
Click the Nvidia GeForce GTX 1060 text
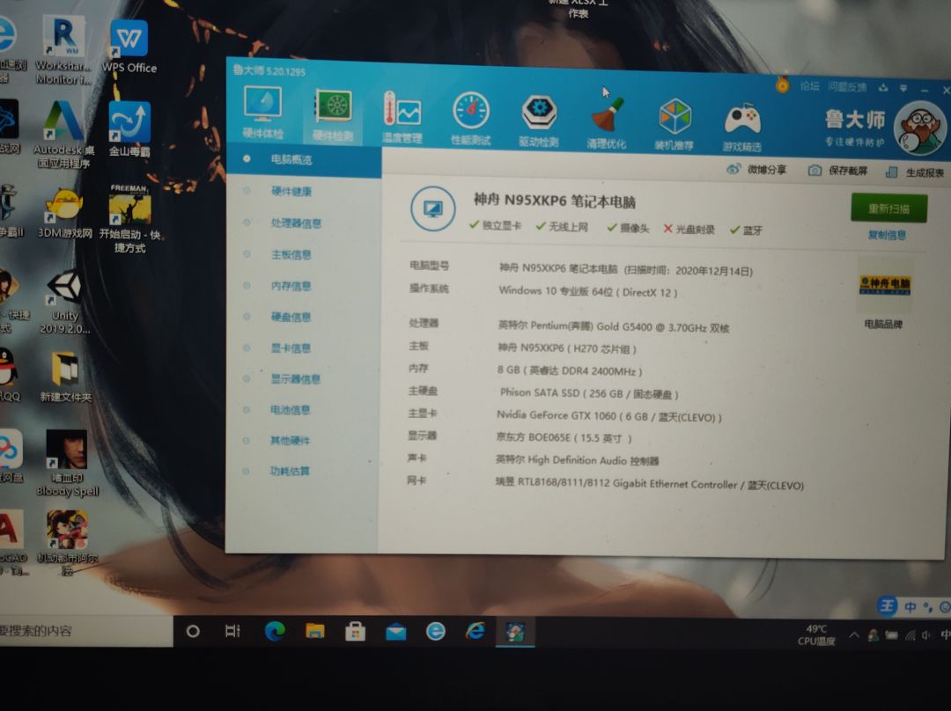pos(609,416)
